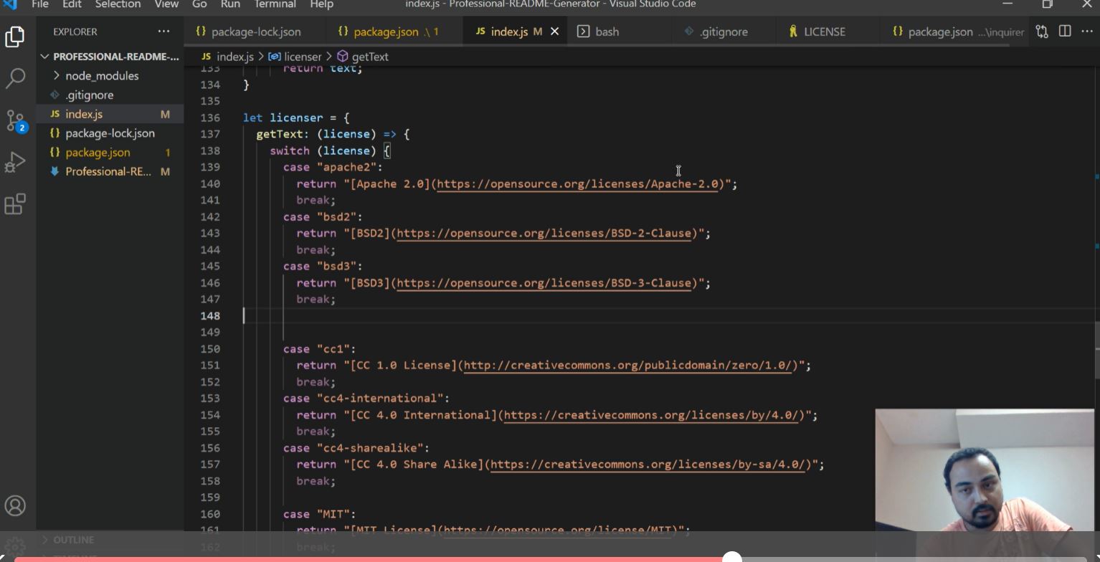Click the open changes compare icon
This screenshot has height=562, width=1100.
coord(1042,32)
